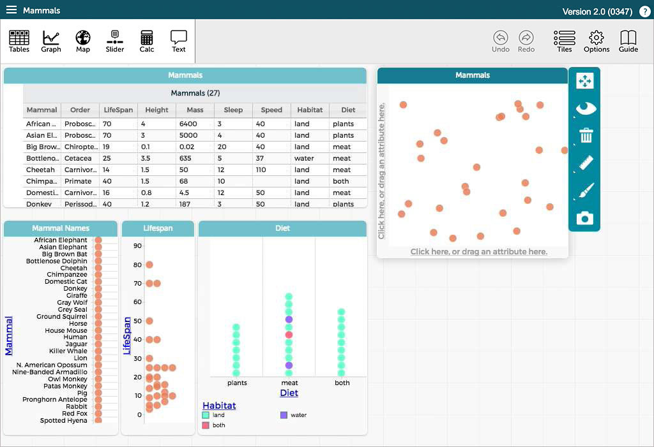The width and height of the screenshot is (654, 447).
Task: Click the graph rescale icon
Action: (x=584, y=81)
